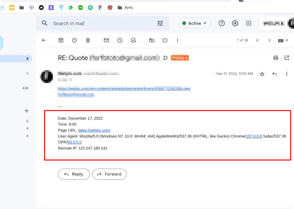Open the Google apps launcher
294x209 pixels.
pyautogui.click(x=249, y=23)
